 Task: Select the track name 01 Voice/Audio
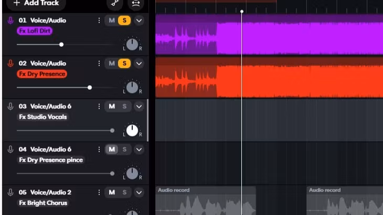42,20
